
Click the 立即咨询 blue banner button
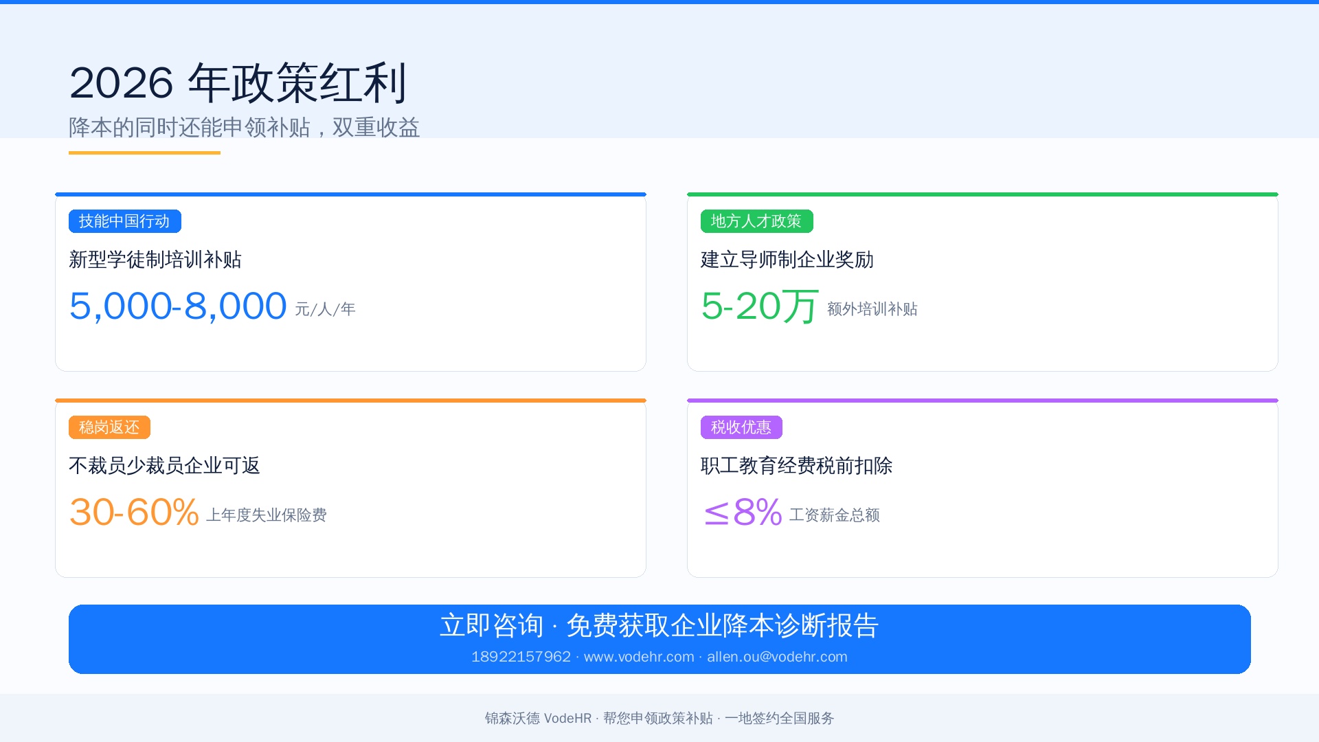click(659, 639)
